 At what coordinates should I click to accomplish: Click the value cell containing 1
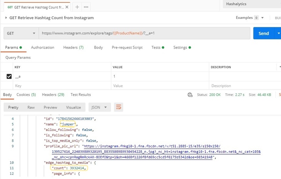(x=160, y=76)
